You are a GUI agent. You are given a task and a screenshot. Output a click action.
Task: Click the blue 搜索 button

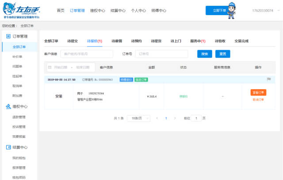204,54
